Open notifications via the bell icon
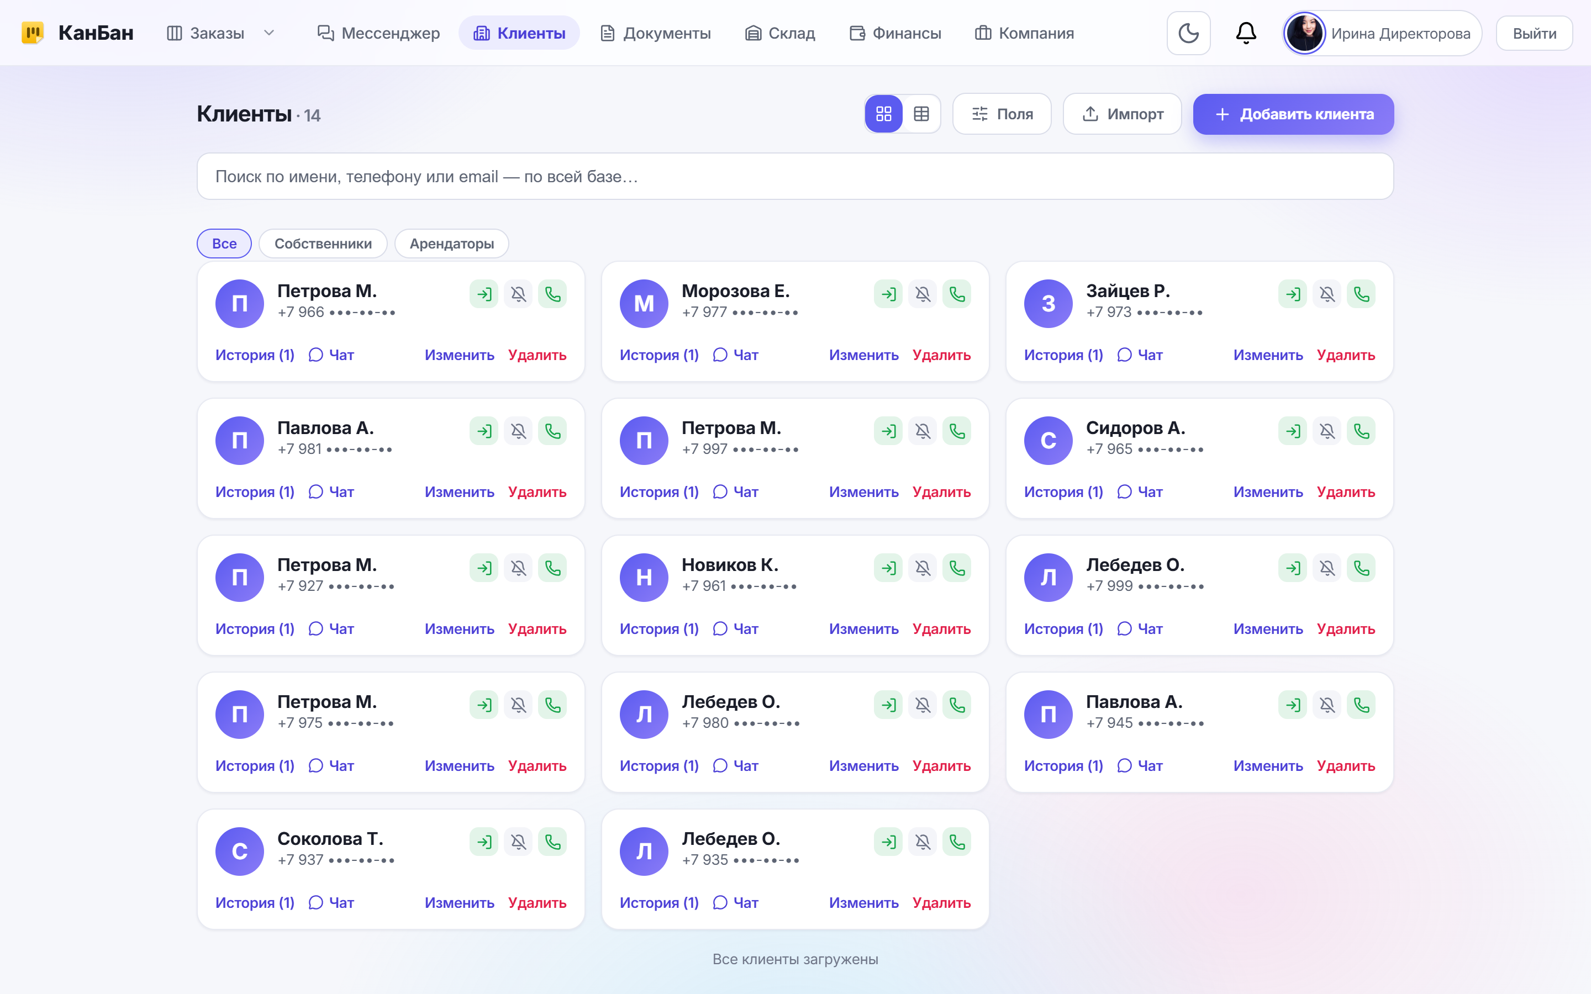The image size is (1591, 994). pos(1246,33)
